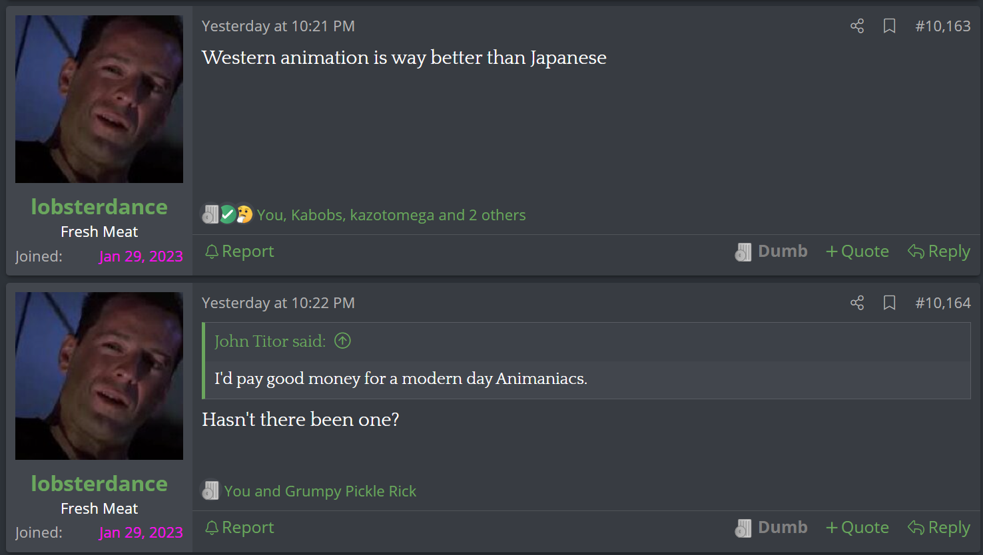Bookmark post #10,163
The width and height of the screenshot is (983, 555).
[889, 26]
